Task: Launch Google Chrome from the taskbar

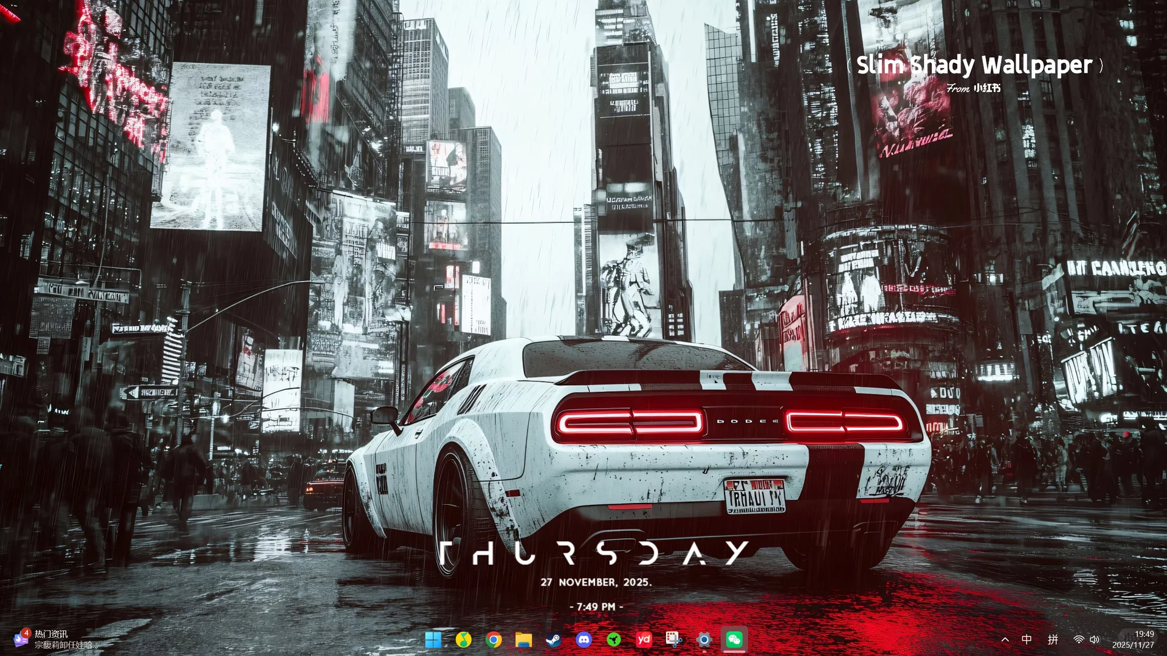Action: (x=494, y=640)
